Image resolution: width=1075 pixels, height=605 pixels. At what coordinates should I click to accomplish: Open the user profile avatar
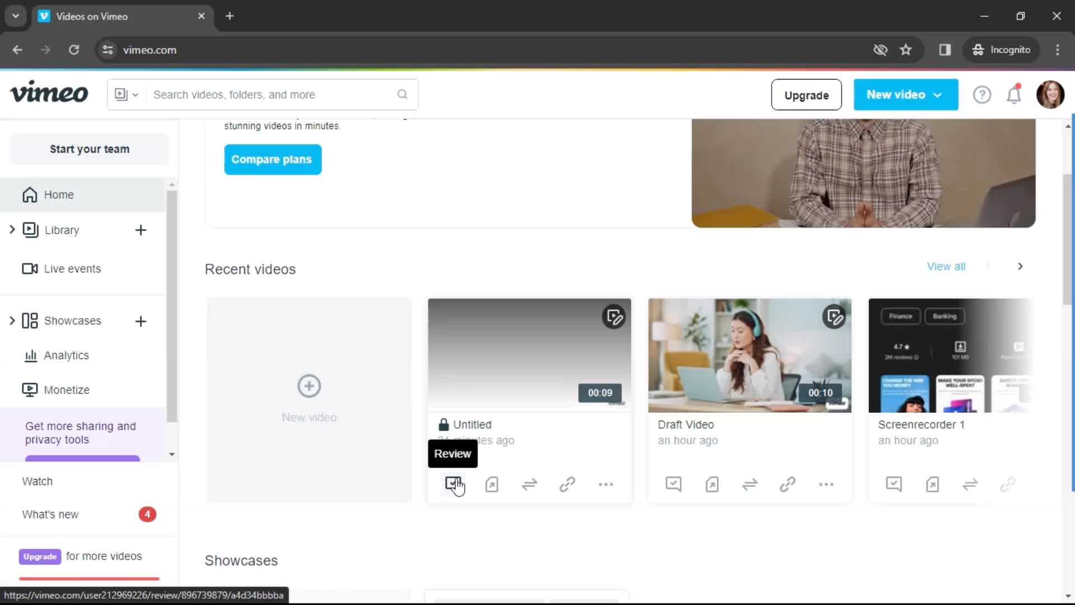click(1050, 95)
